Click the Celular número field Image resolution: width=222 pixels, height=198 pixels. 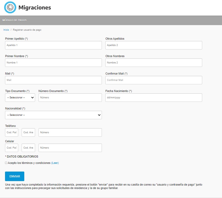coord(70,148)
